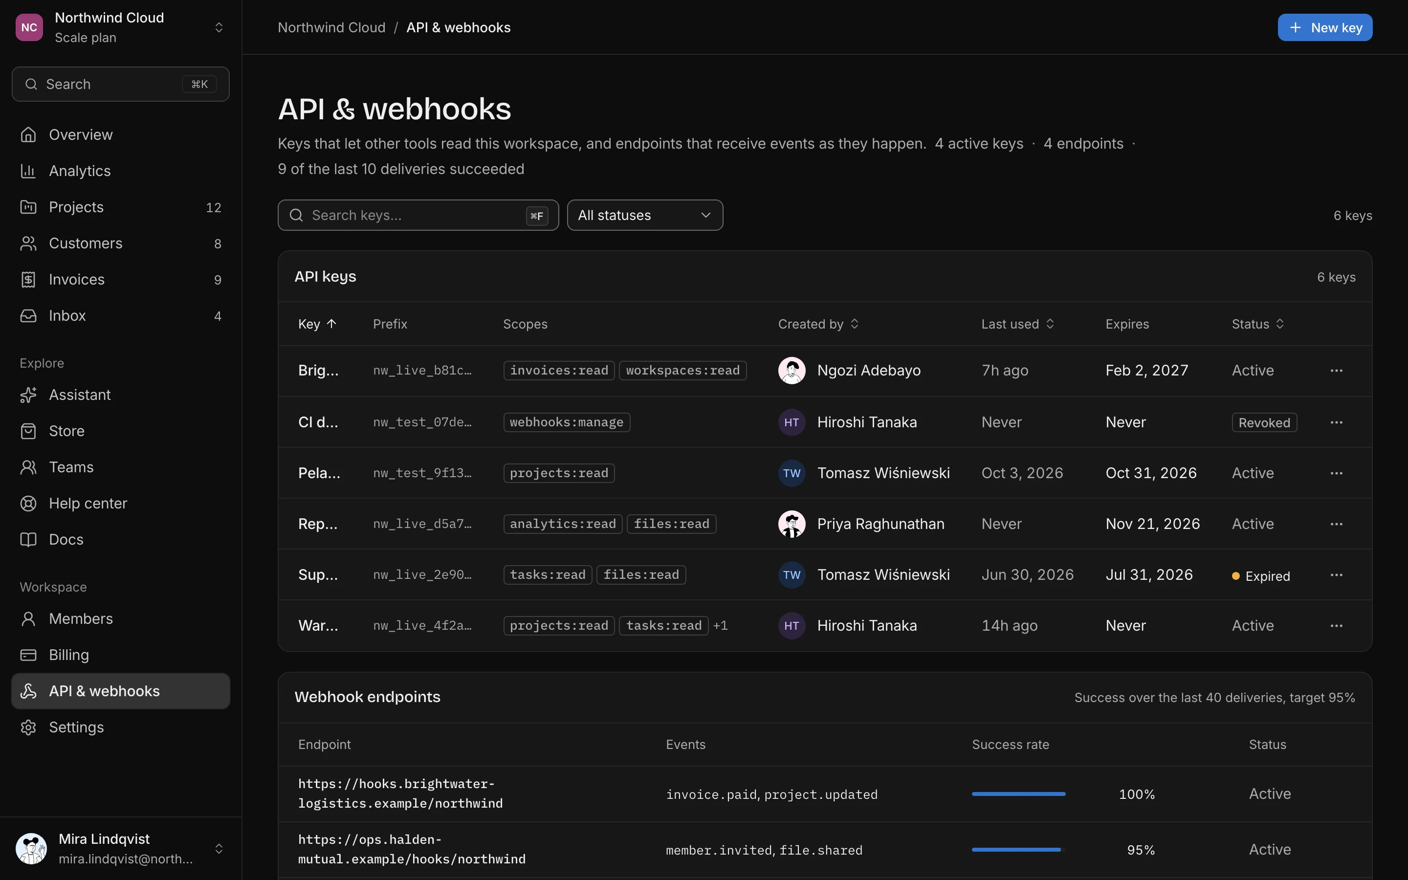Screen dimensions: 1408x880
Task: Open the Members workspace page
Action: [120, 618]
